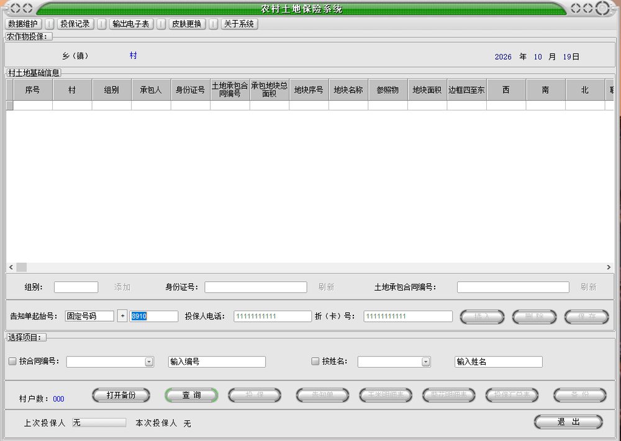This screenshot has height=441, width=621.
Task: Click the left arrow of the horizontal scrollbar
Action: coord(11,268)
